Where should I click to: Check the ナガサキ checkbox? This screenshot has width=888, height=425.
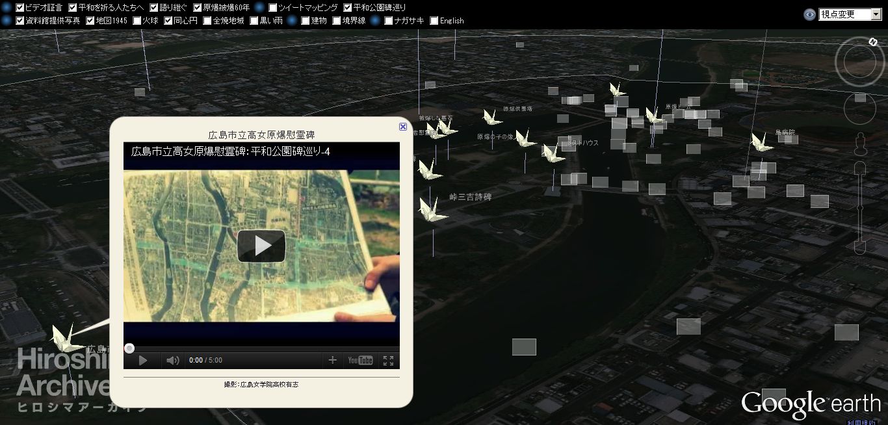389,20
